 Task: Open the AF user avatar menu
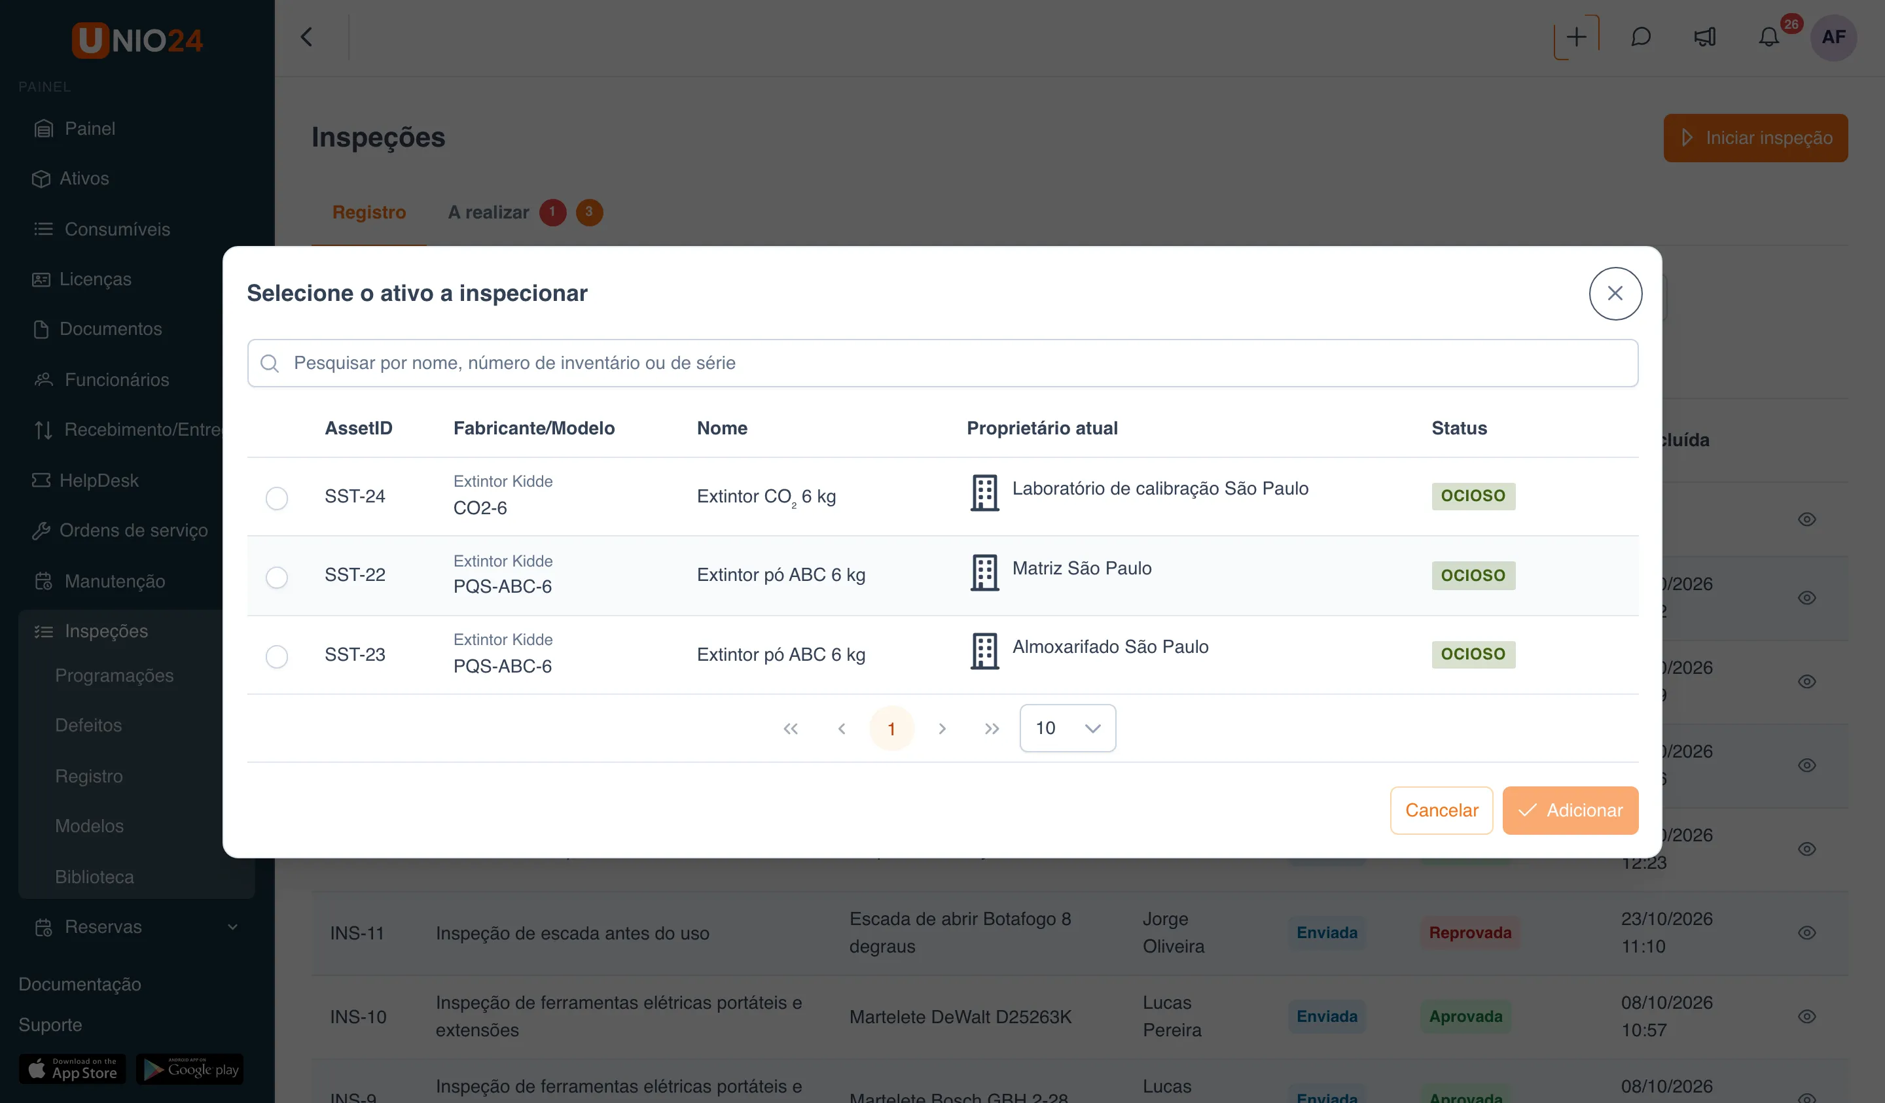coord(1833,37)
